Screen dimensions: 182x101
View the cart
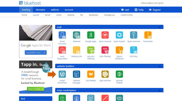125,10
